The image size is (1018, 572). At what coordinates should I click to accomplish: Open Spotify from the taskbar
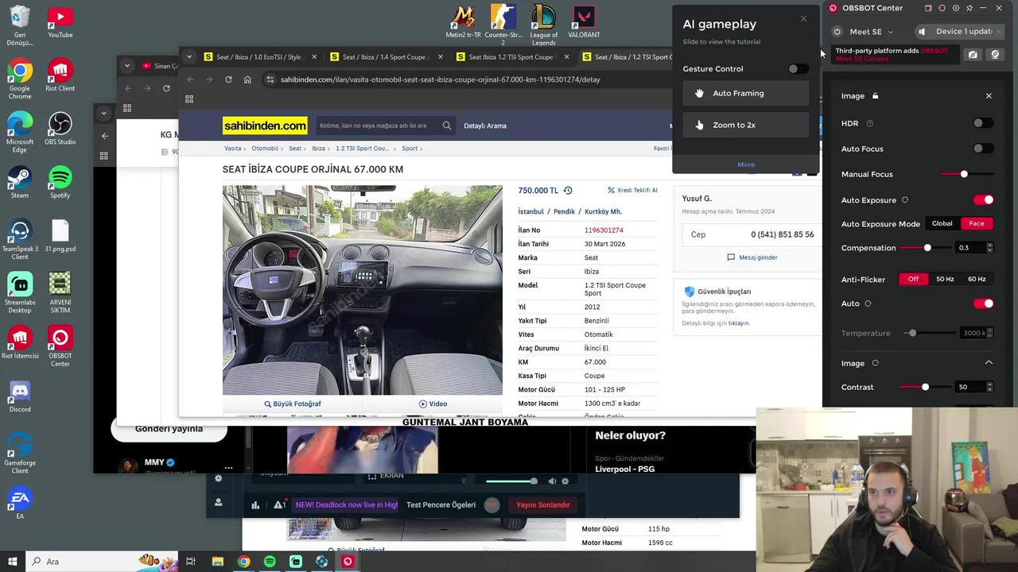(270, 562)
